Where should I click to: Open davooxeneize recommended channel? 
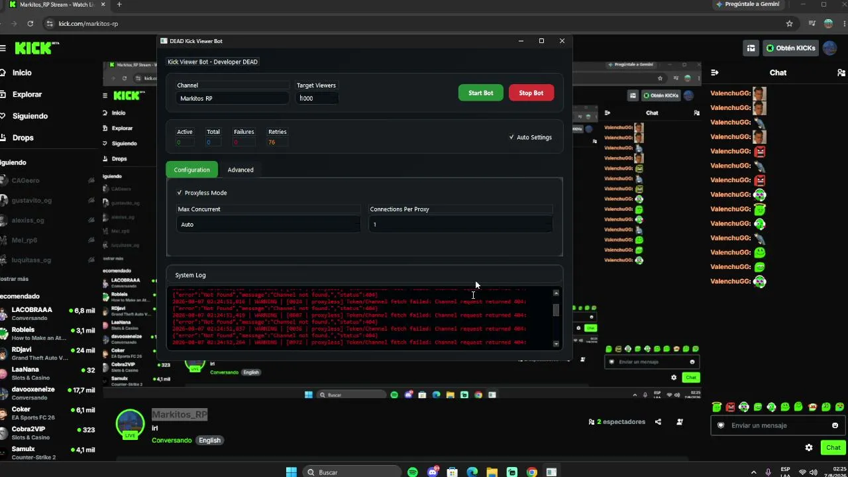[x=48, y=394]
